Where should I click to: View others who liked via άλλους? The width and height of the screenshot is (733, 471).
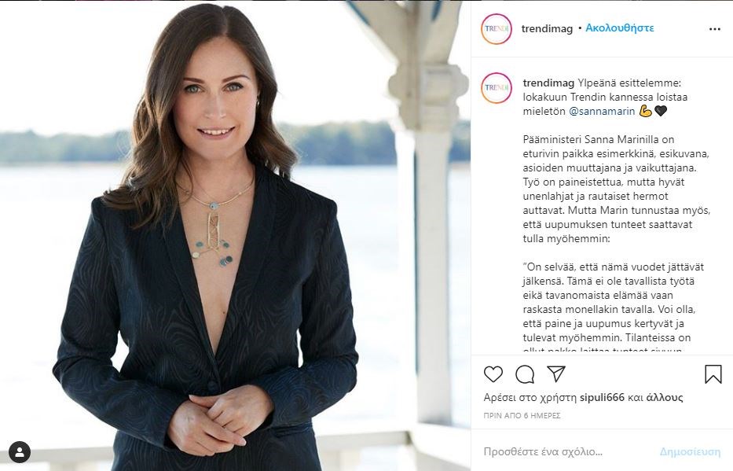click(662, 397)
